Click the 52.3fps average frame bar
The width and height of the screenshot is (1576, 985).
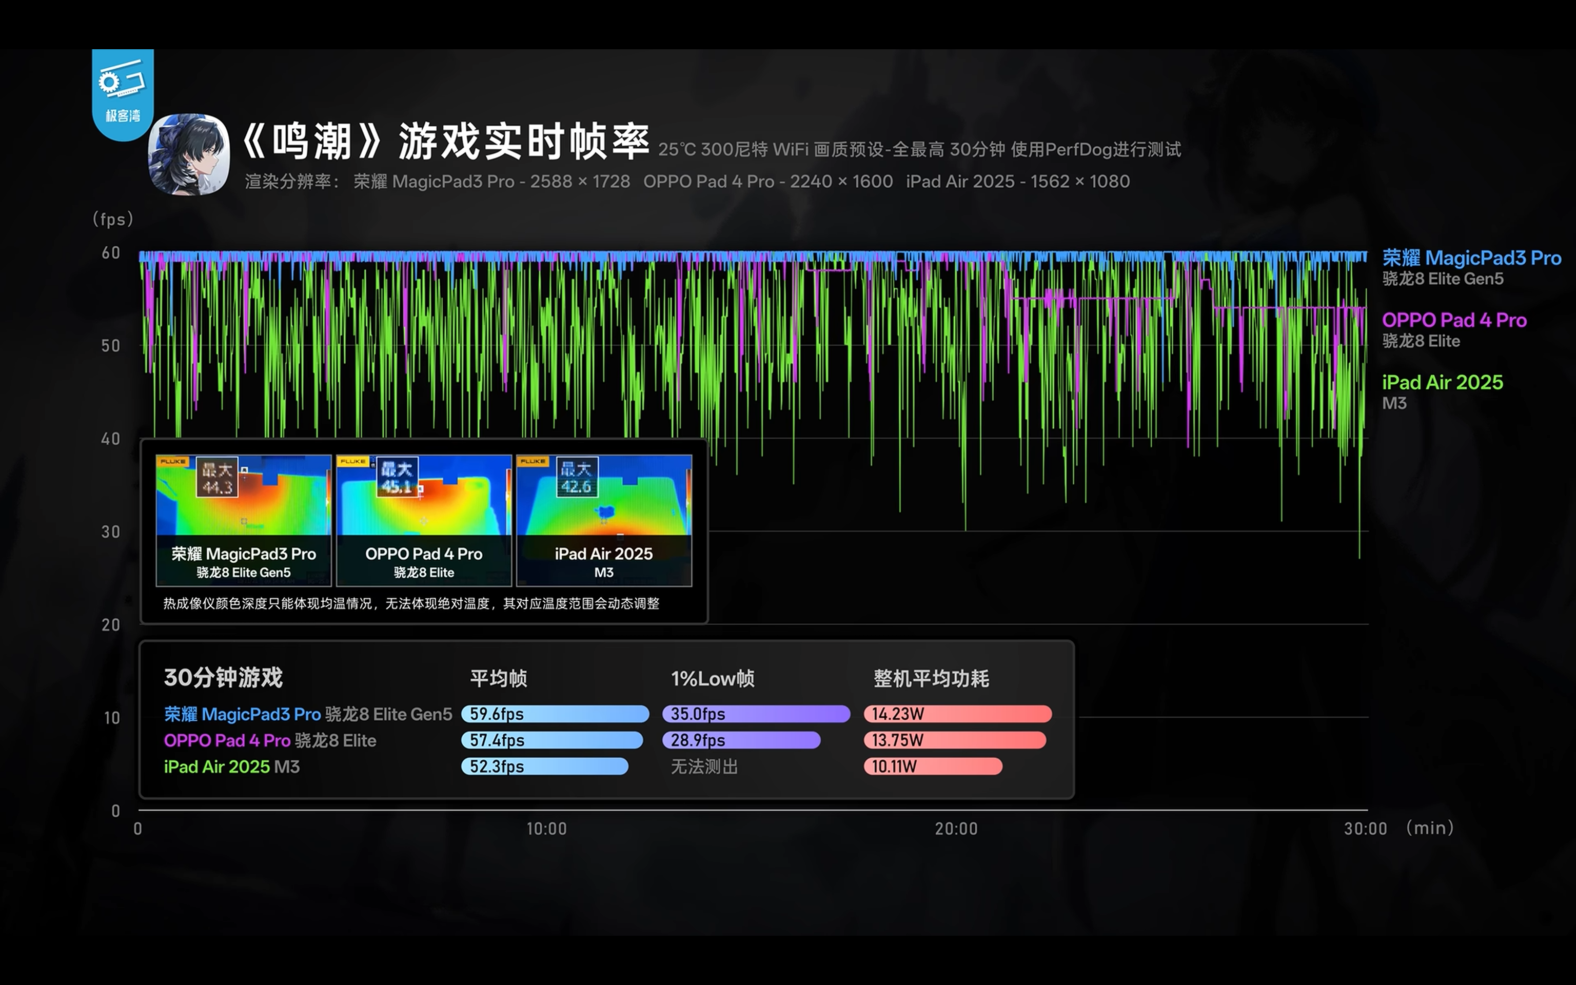click(x=544, y=766)
